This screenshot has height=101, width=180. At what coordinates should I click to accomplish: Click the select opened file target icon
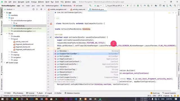pyautogui.click(x=33, y=9)
